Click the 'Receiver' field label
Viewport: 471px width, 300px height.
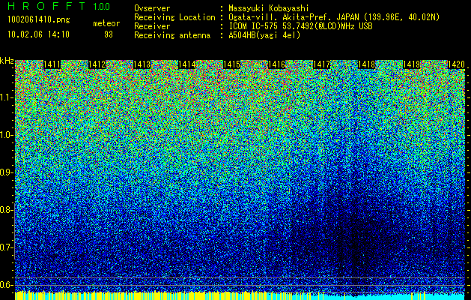[x=152, y=26]
